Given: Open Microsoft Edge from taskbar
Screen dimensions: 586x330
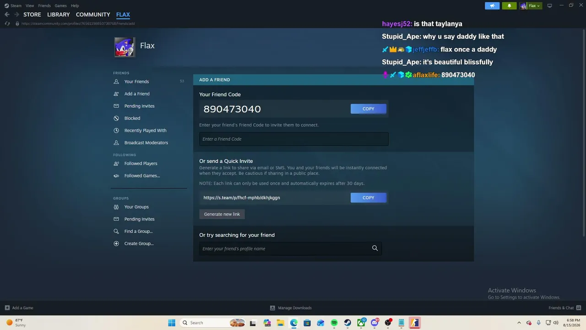Looking at the screenshot, I should click(294, 323).
